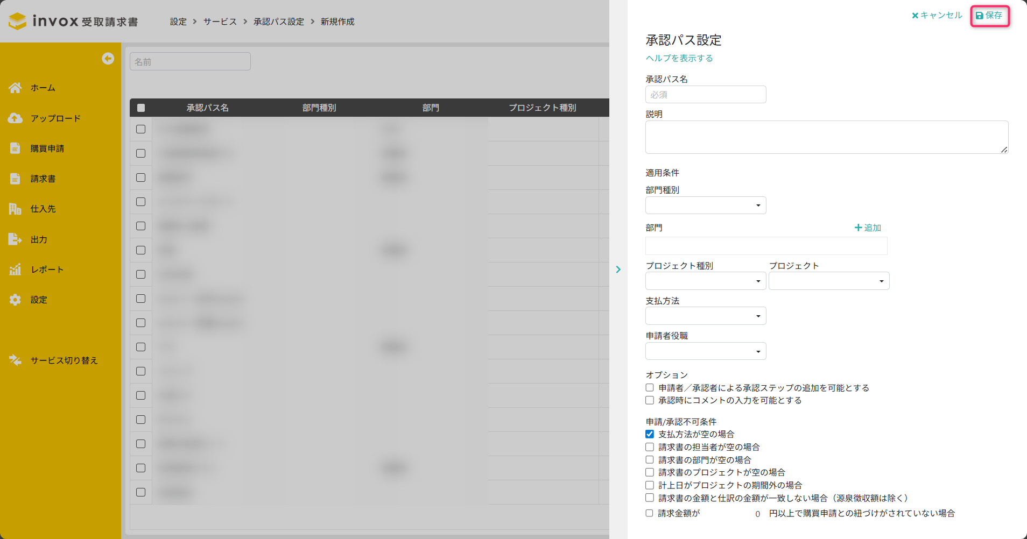Open the department type dropdown

pyautogui.click(x=705, y=205)
